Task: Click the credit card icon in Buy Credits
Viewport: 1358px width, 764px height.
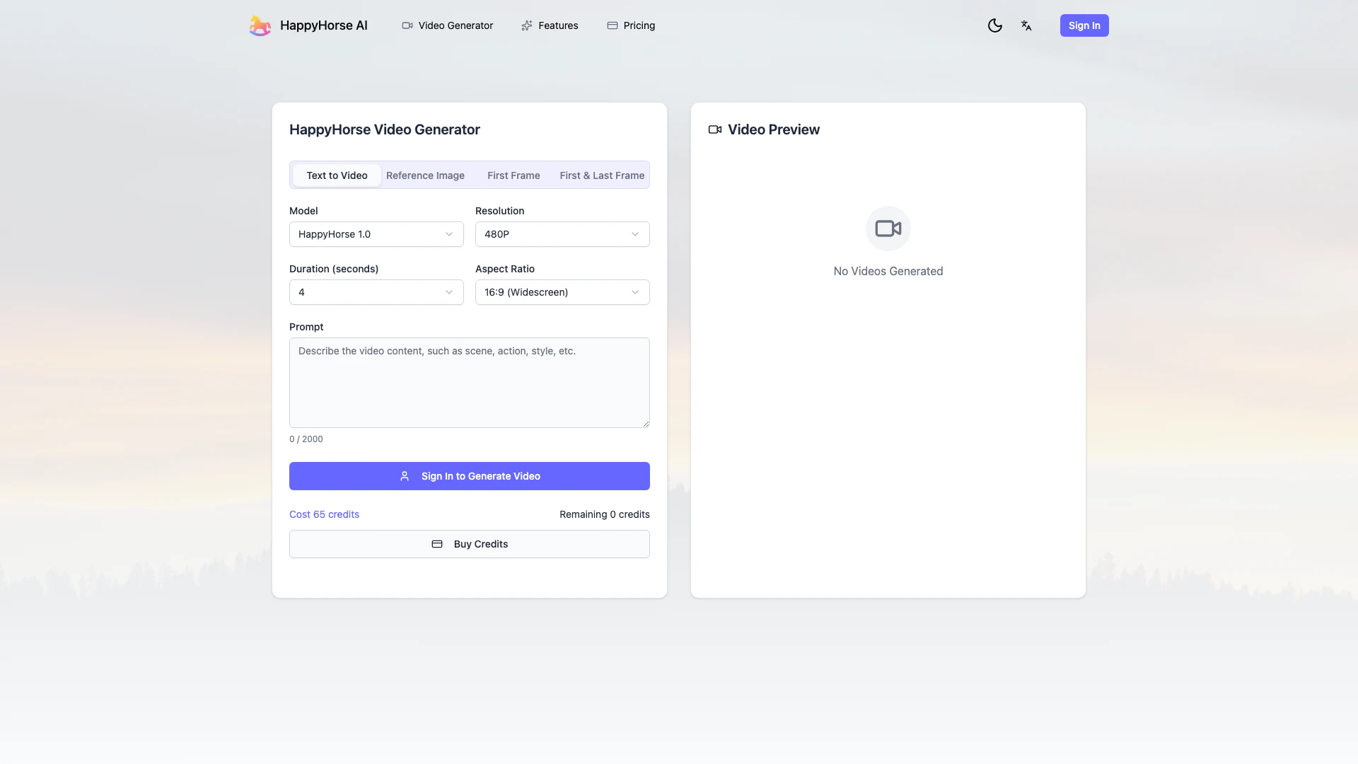Action: [437, 544]
